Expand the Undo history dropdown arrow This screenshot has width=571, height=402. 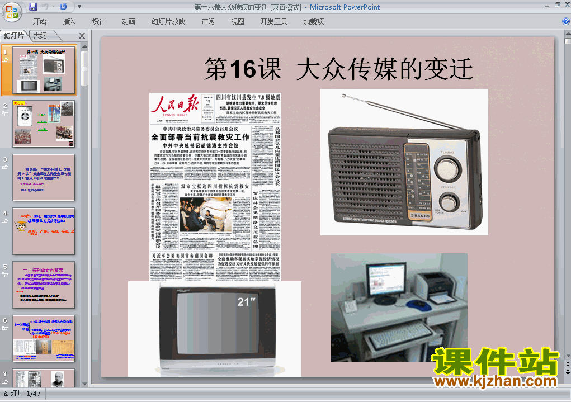53,7
